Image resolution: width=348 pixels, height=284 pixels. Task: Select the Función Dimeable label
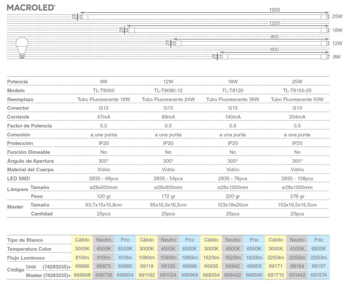pyautogui.click(x=29, y=152)
